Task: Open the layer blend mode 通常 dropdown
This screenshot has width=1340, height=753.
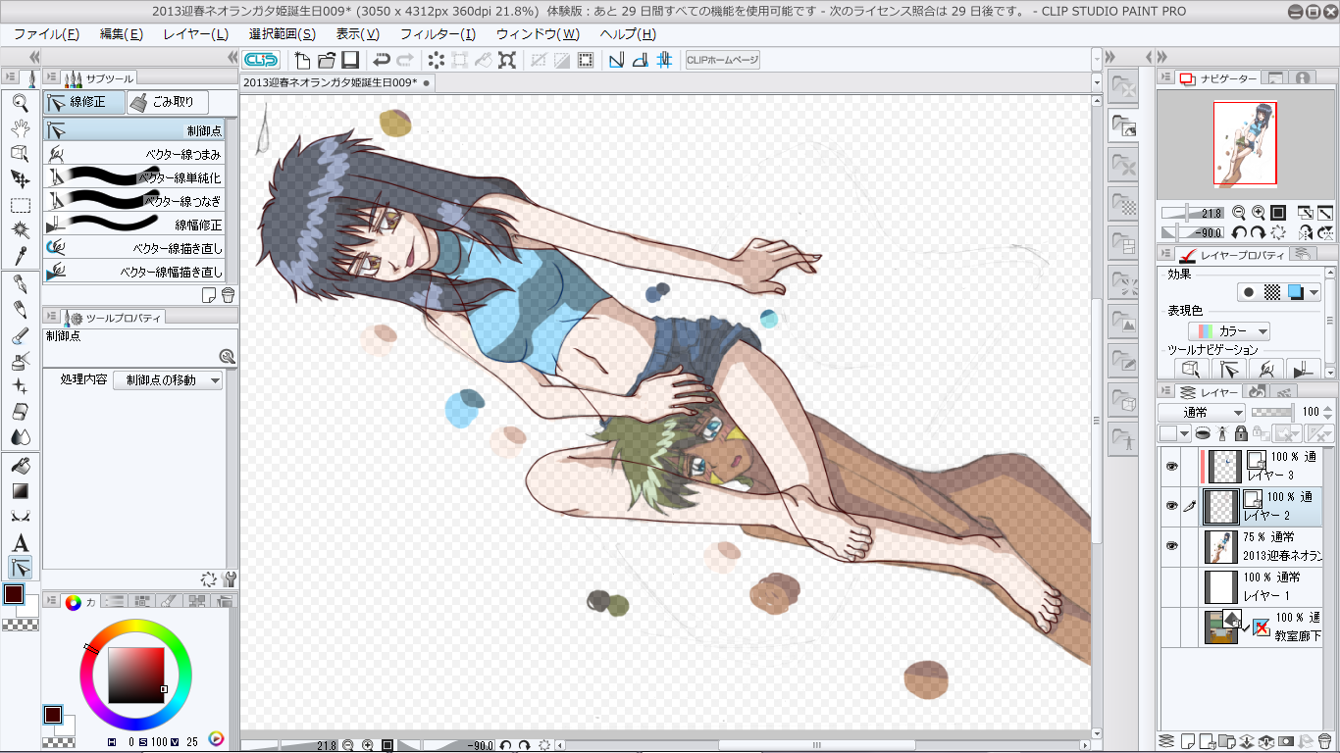Action: tap(1201, 413)
